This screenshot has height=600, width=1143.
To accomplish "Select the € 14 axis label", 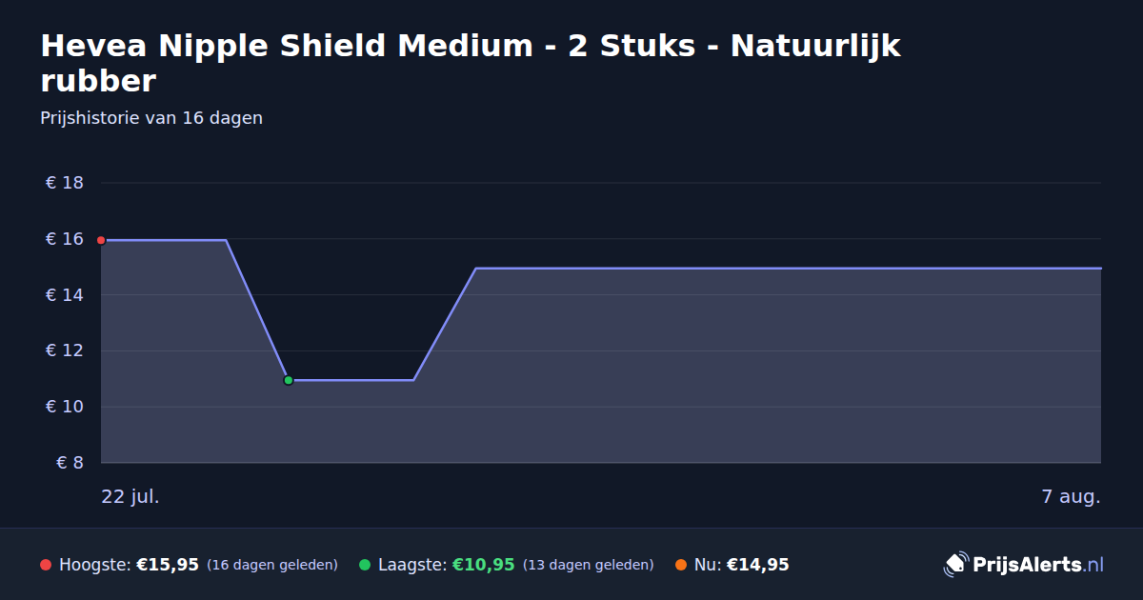I will 65,295.
